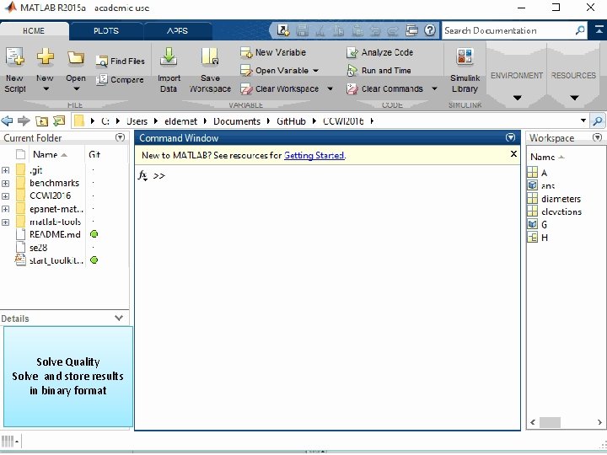Click Import Data

tap(169, 70)
